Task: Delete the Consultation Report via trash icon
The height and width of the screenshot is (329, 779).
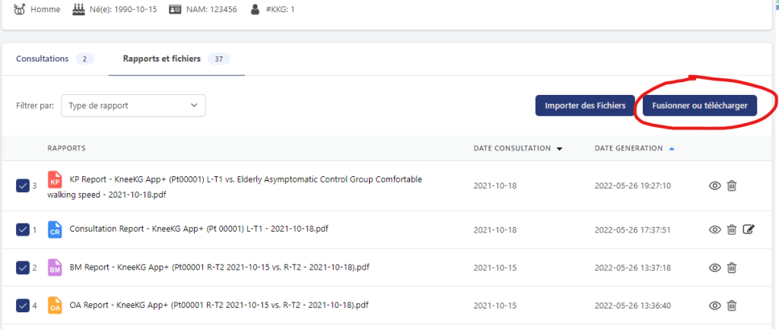Action: click(731, 229)
